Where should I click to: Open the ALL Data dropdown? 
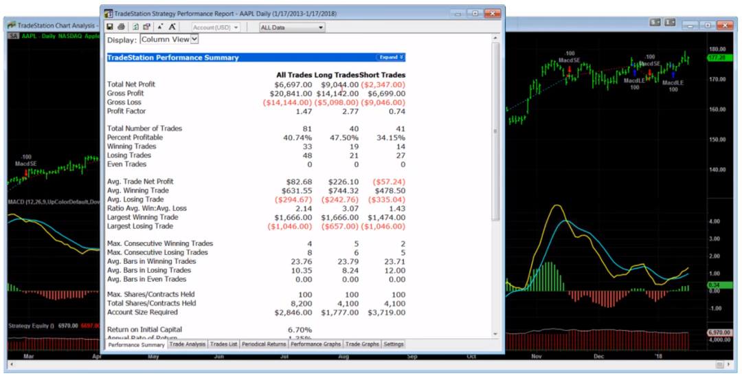coord(291,27)
